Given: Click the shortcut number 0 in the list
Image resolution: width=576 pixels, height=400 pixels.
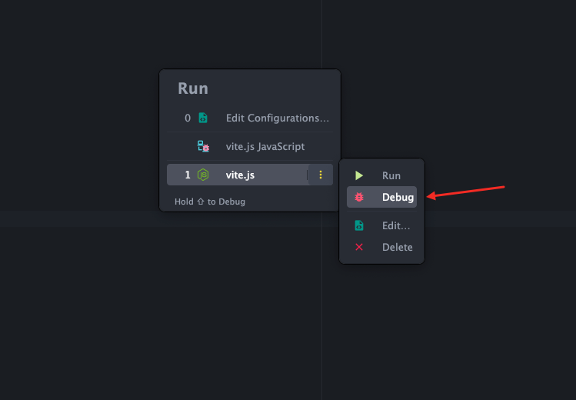Looking at the screenshot, I should coord(188,118).
